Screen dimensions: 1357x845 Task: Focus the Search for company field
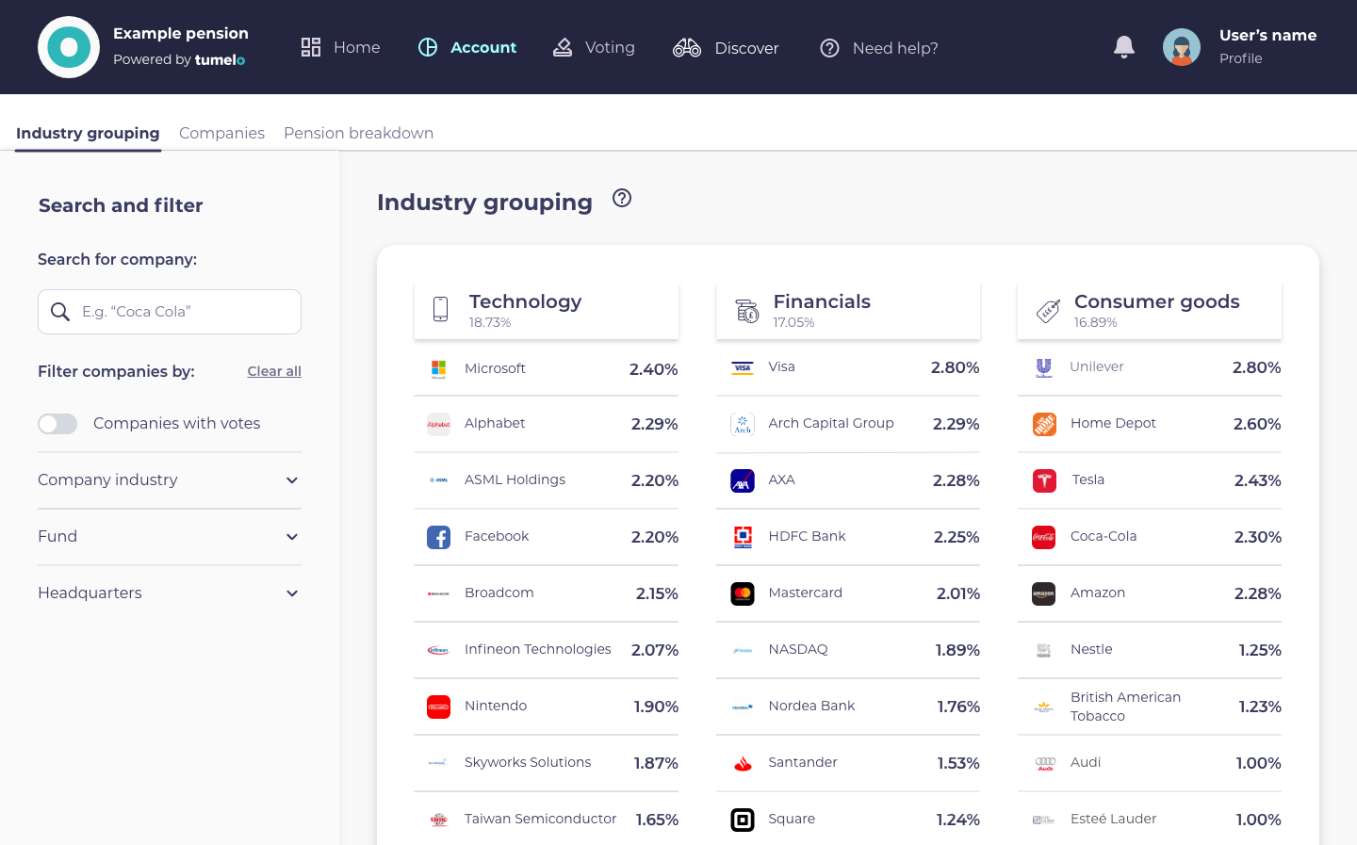pyautogui.click(x=170, y=312)
